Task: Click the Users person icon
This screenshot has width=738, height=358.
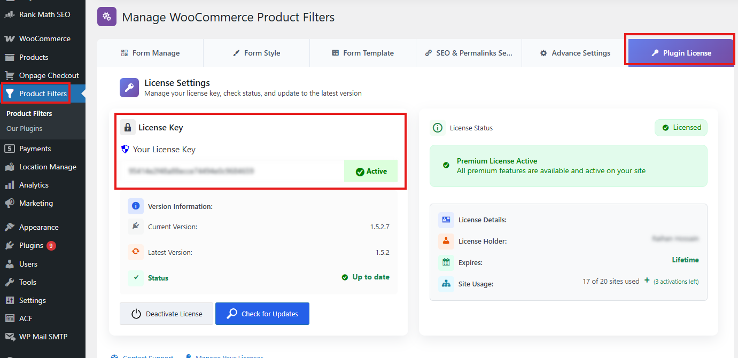Action: pyautogui.click(x=9, y=264)
